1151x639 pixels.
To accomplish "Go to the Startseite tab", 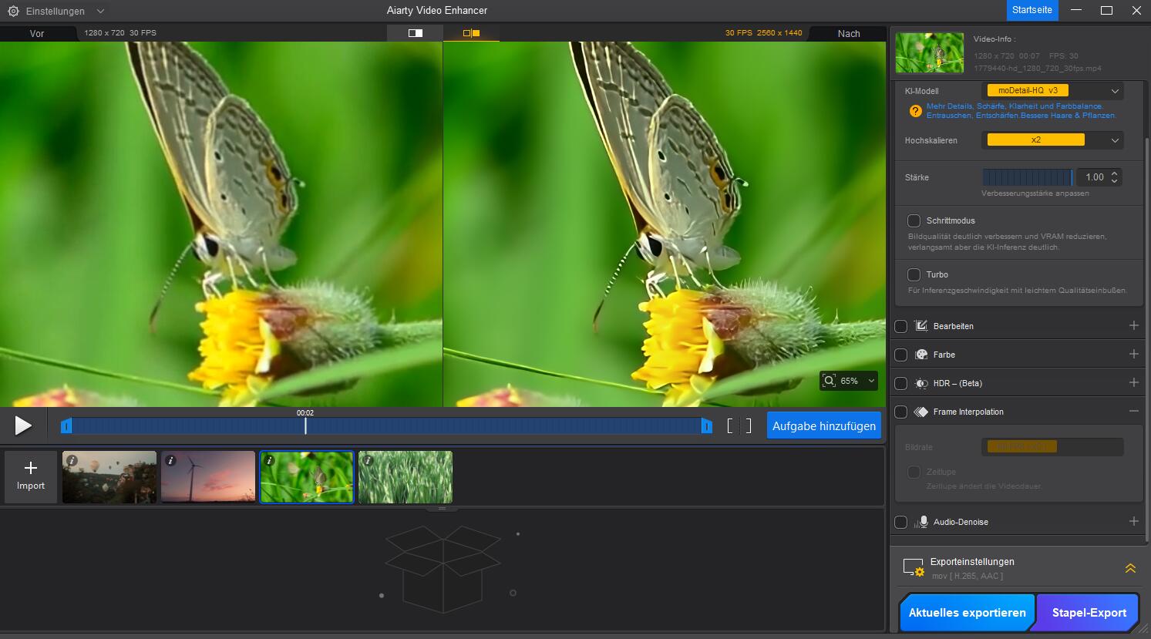I will [x=1032, y=10].
